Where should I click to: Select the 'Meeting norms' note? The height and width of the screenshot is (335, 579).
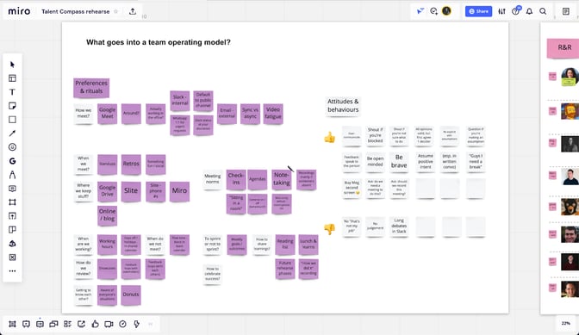click(x=212, y=179)
